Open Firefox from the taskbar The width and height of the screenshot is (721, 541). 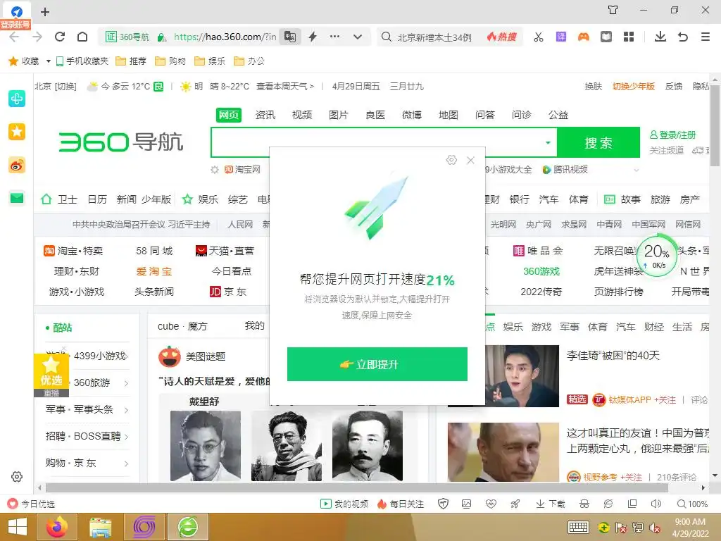[56, 527]
